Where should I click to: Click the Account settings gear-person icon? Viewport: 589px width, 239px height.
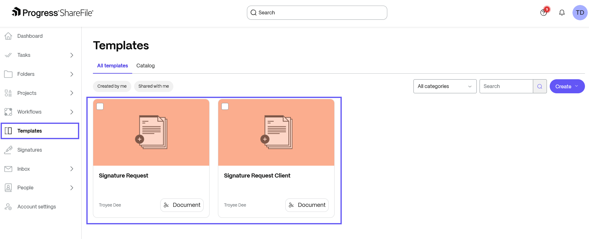coord(8,207)
